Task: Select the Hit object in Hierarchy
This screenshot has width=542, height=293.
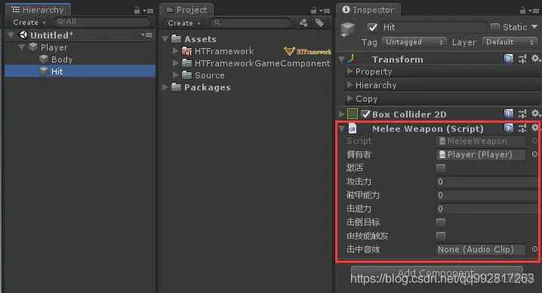Action: click(x=80, y=72)
